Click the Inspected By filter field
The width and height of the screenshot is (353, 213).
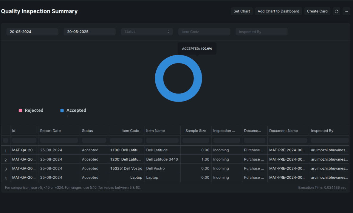[261, 32]
